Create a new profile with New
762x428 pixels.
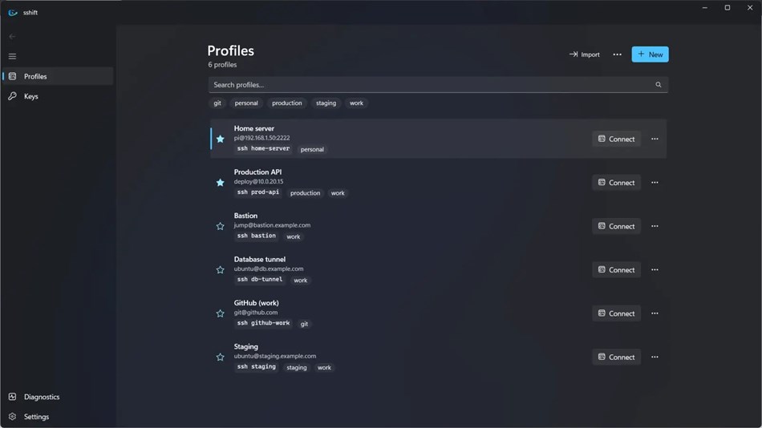[650, 55]
